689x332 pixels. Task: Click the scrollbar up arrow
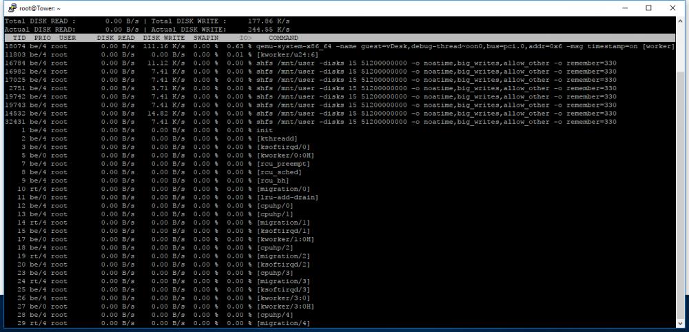681,21
